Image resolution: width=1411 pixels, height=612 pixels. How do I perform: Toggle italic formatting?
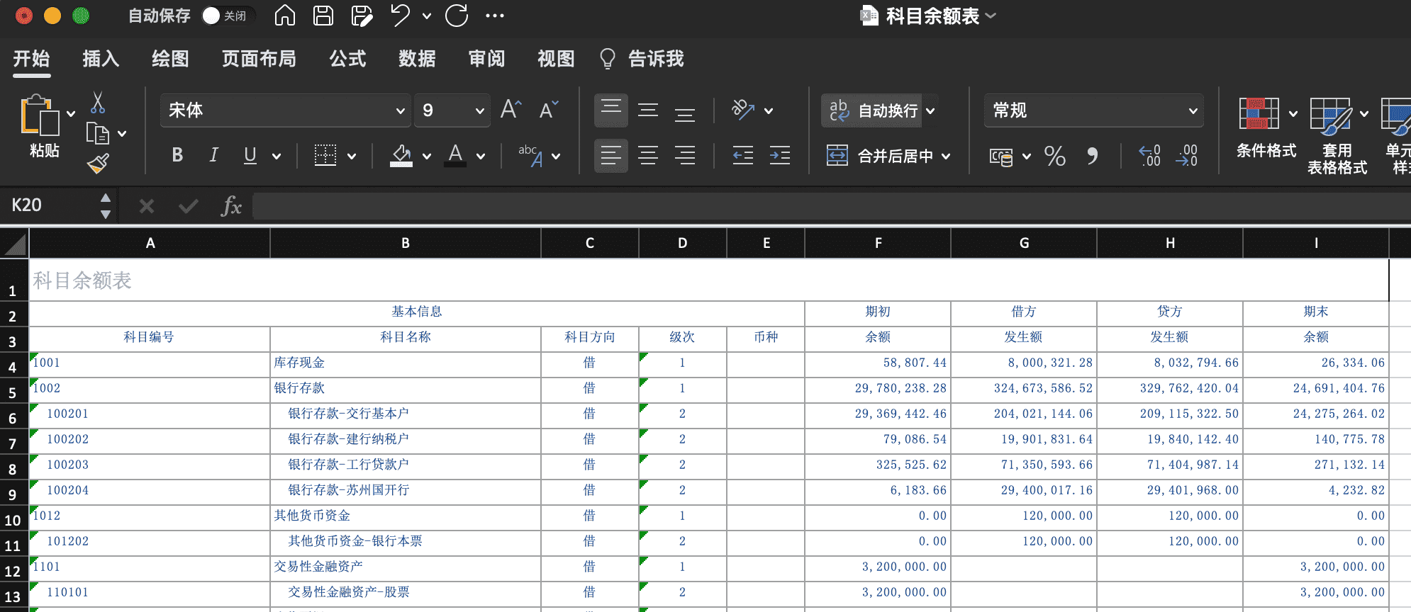(x=213, y=155)
